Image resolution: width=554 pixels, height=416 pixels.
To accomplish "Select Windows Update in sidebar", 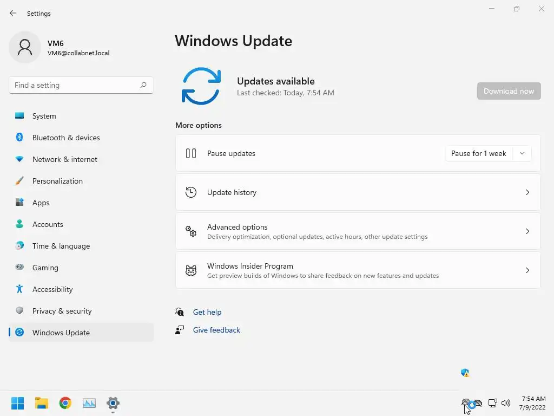I will (81, 333).
